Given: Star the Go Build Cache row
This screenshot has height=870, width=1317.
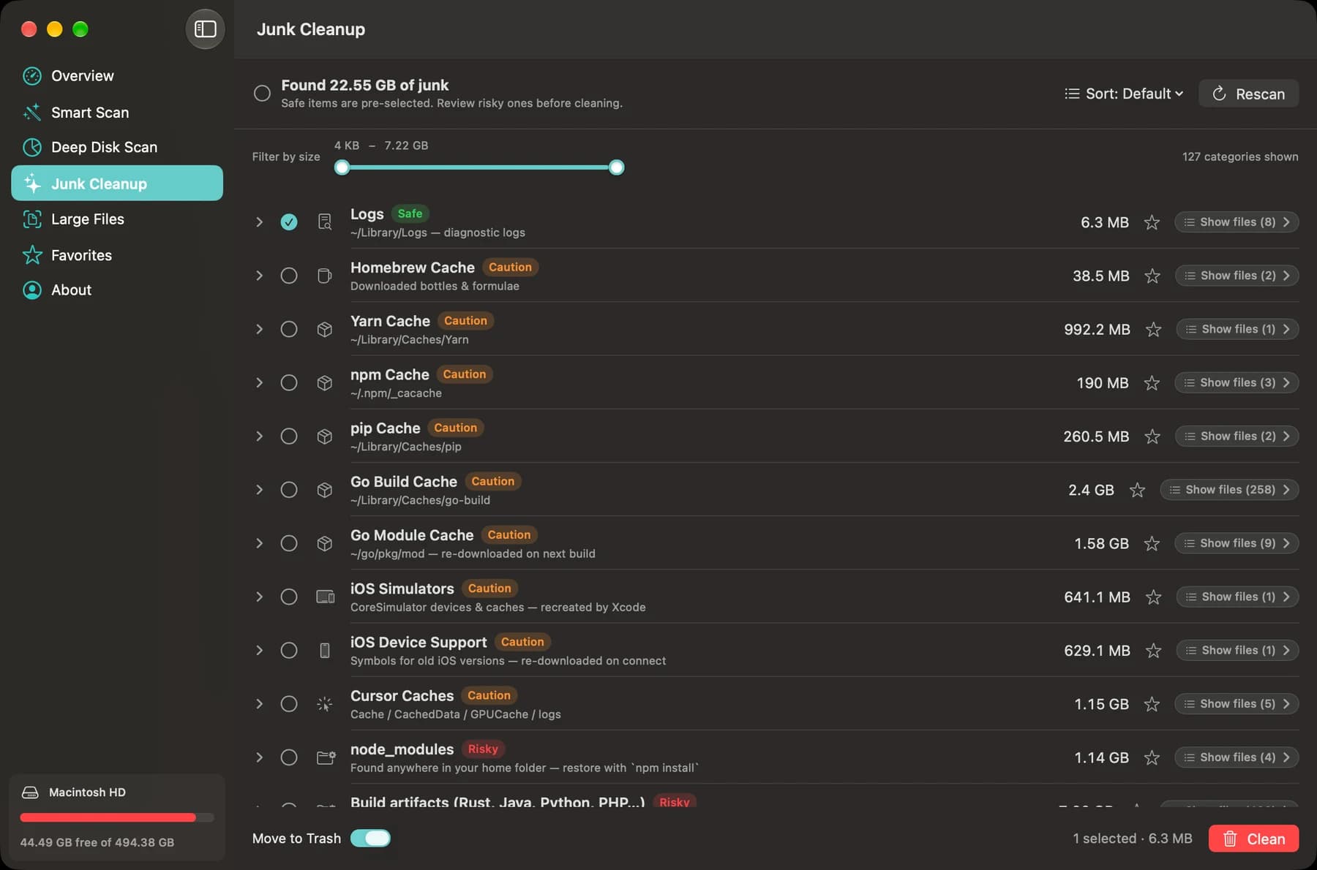Looking at the screenshot, I should (1137, 490).
